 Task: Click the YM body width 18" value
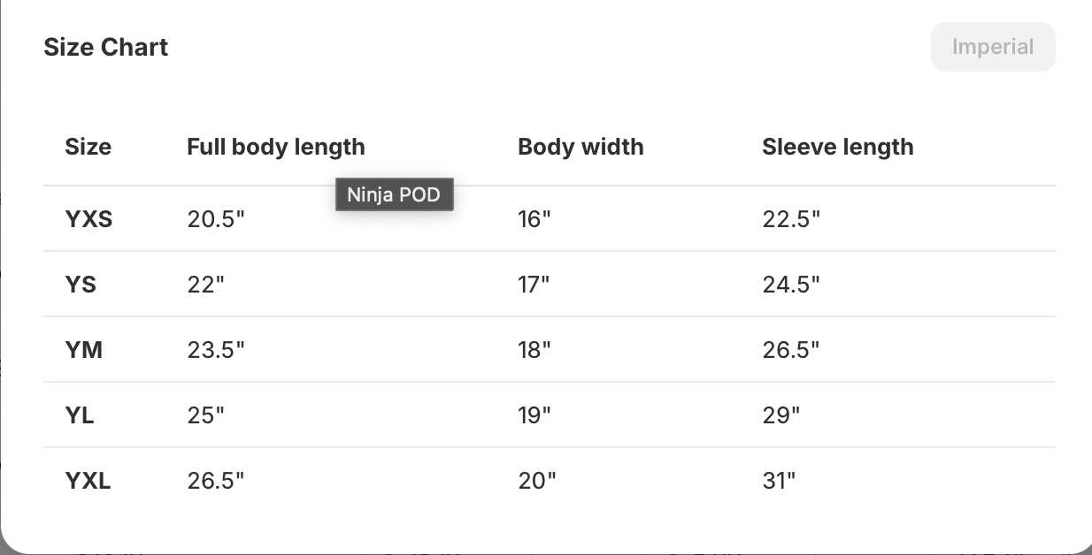[x=534, y=350]
